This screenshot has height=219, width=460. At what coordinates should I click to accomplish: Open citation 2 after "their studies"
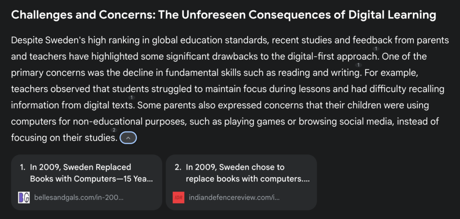(114, 130)
